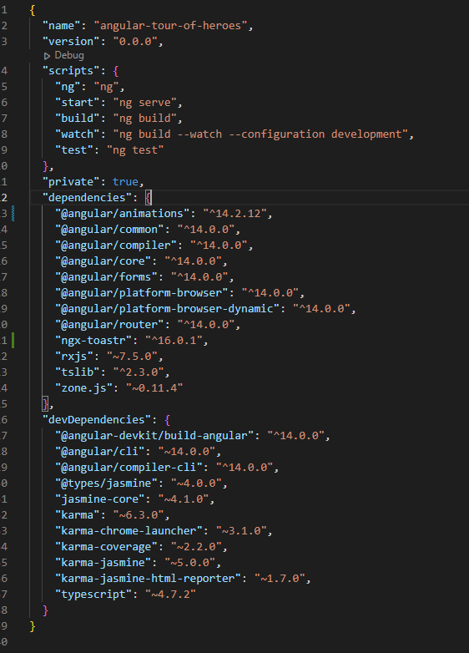
Task: Click the "@angular/router" key
Action: (x=113, y=325)
